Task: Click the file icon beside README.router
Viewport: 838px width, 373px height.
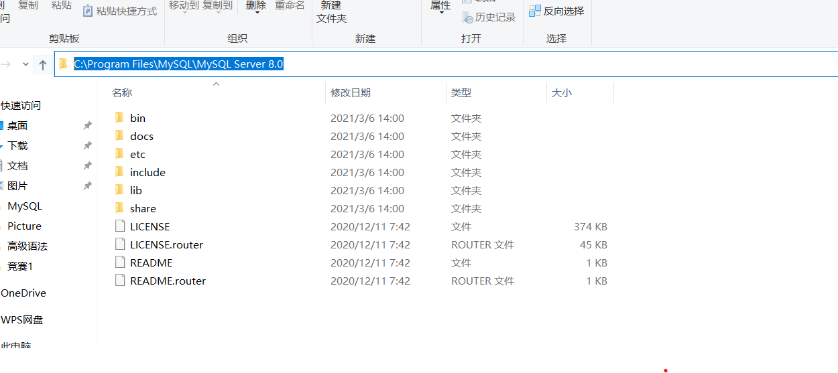Action: pyautogui.click(x=120, y=281)
